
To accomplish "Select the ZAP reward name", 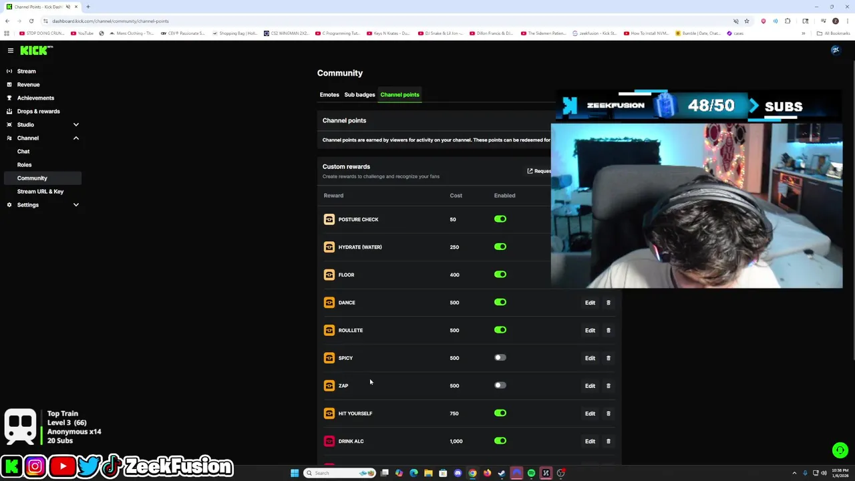I will [x=343, y=385].
